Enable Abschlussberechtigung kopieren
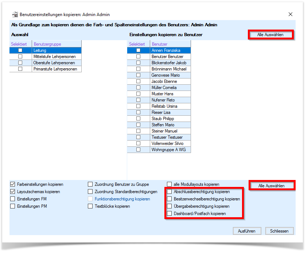308x253 pixels. (x=169, y=192)
